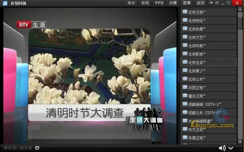Click the TV icon beside 东方卫视
Viewport: 244px width, 152px height.
[x=185, y=129]
